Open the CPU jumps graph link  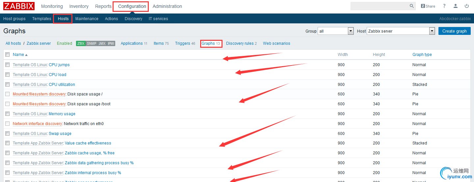point(59,65)
